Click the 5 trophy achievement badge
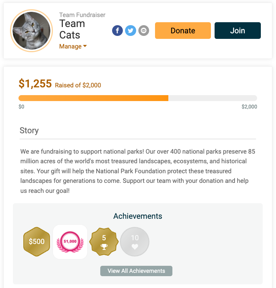276x288 pixels. click(104, 242)
